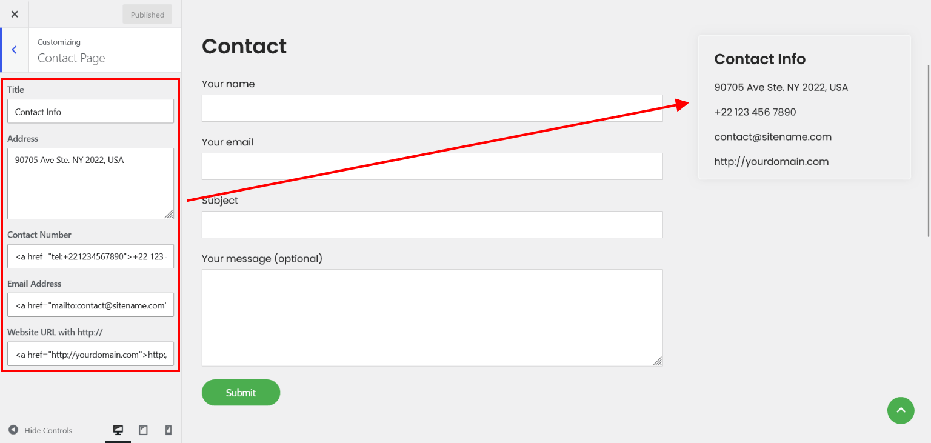The height and width of the screenshot is (443, 931).
Task: Click the Hide Controls collapse arrow icon
Action: [x=13, y=430]
